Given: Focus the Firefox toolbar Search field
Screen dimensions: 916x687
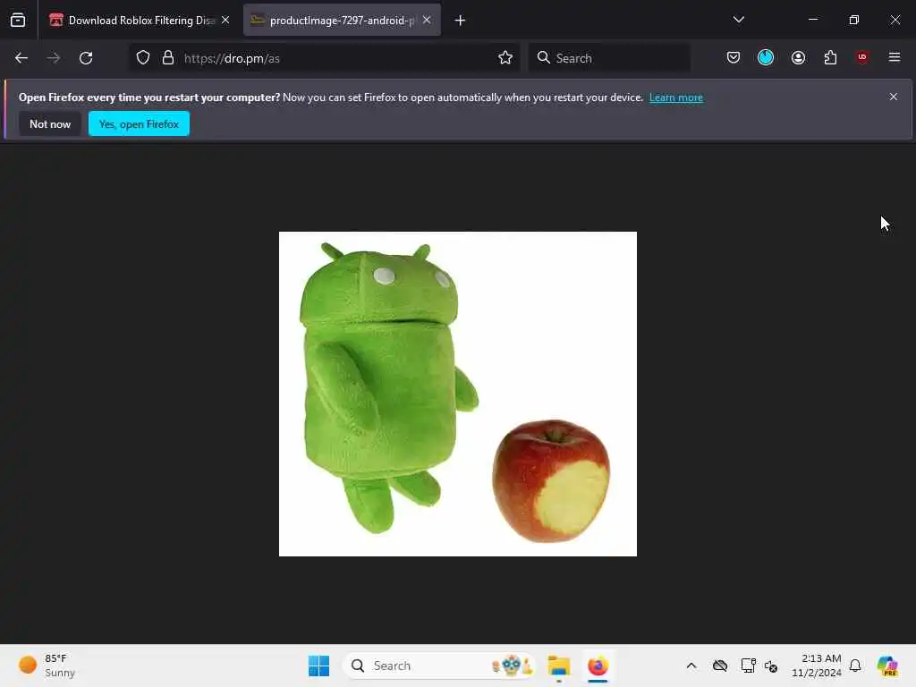Looking at the screenshot, I should 609,58.
